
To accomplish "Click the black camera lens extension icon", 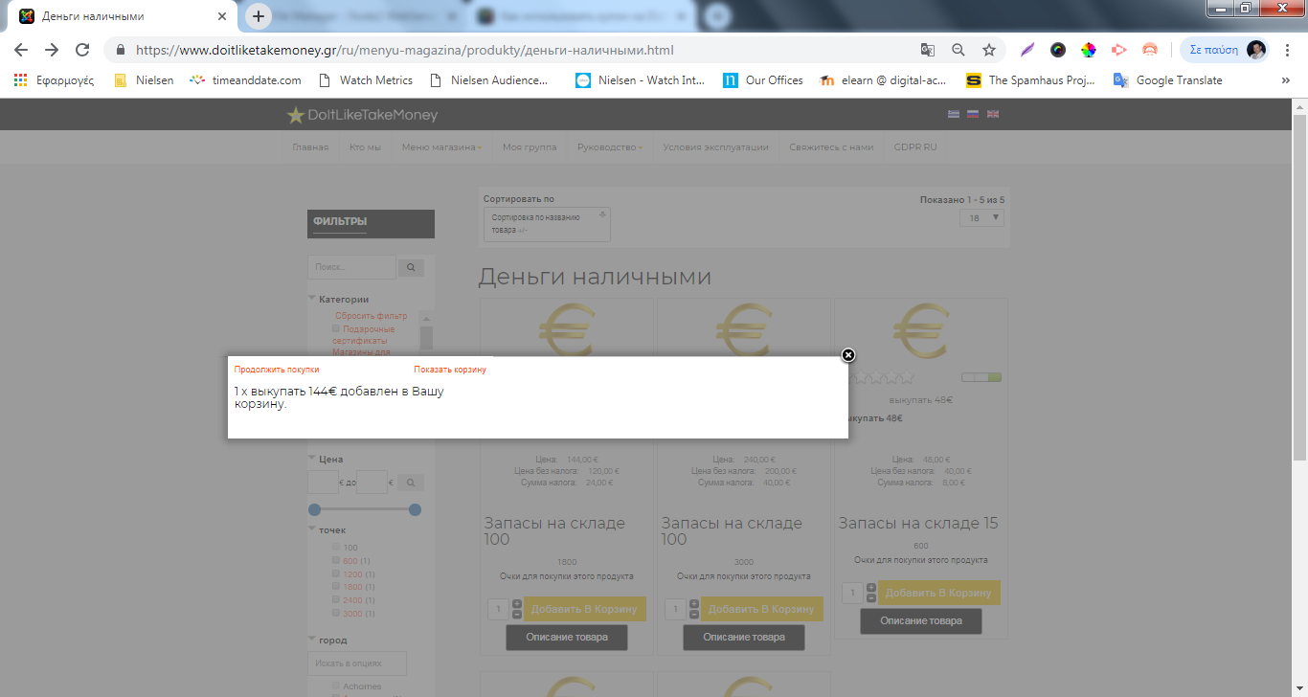I will point(1058,50).
